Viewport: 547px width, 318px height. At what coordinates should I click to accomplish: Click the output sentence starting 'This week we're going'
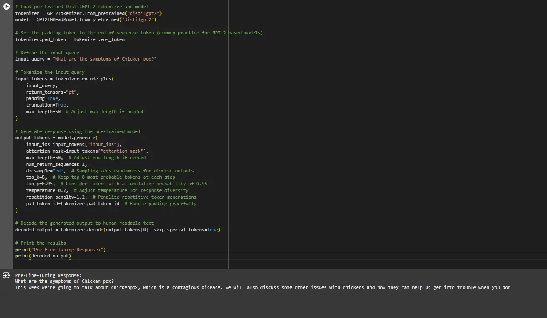[x=263, y=288]
